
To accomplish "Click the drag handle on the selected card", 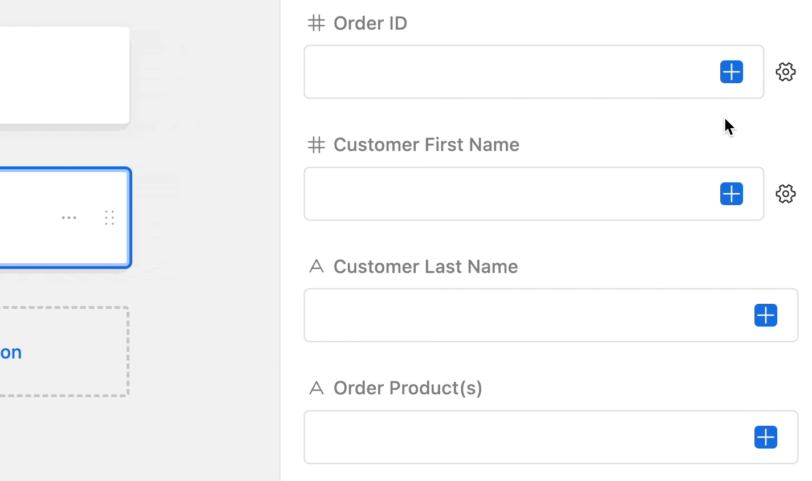I will (x=109, y=218).
